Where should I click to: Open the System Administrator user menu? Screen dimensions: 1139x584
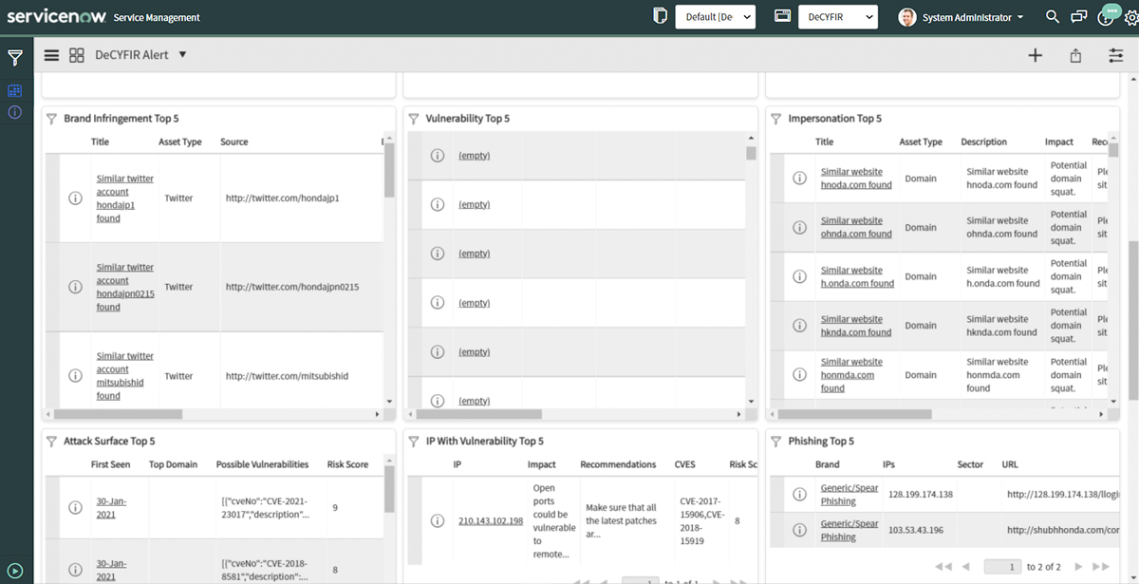point(962,17)
